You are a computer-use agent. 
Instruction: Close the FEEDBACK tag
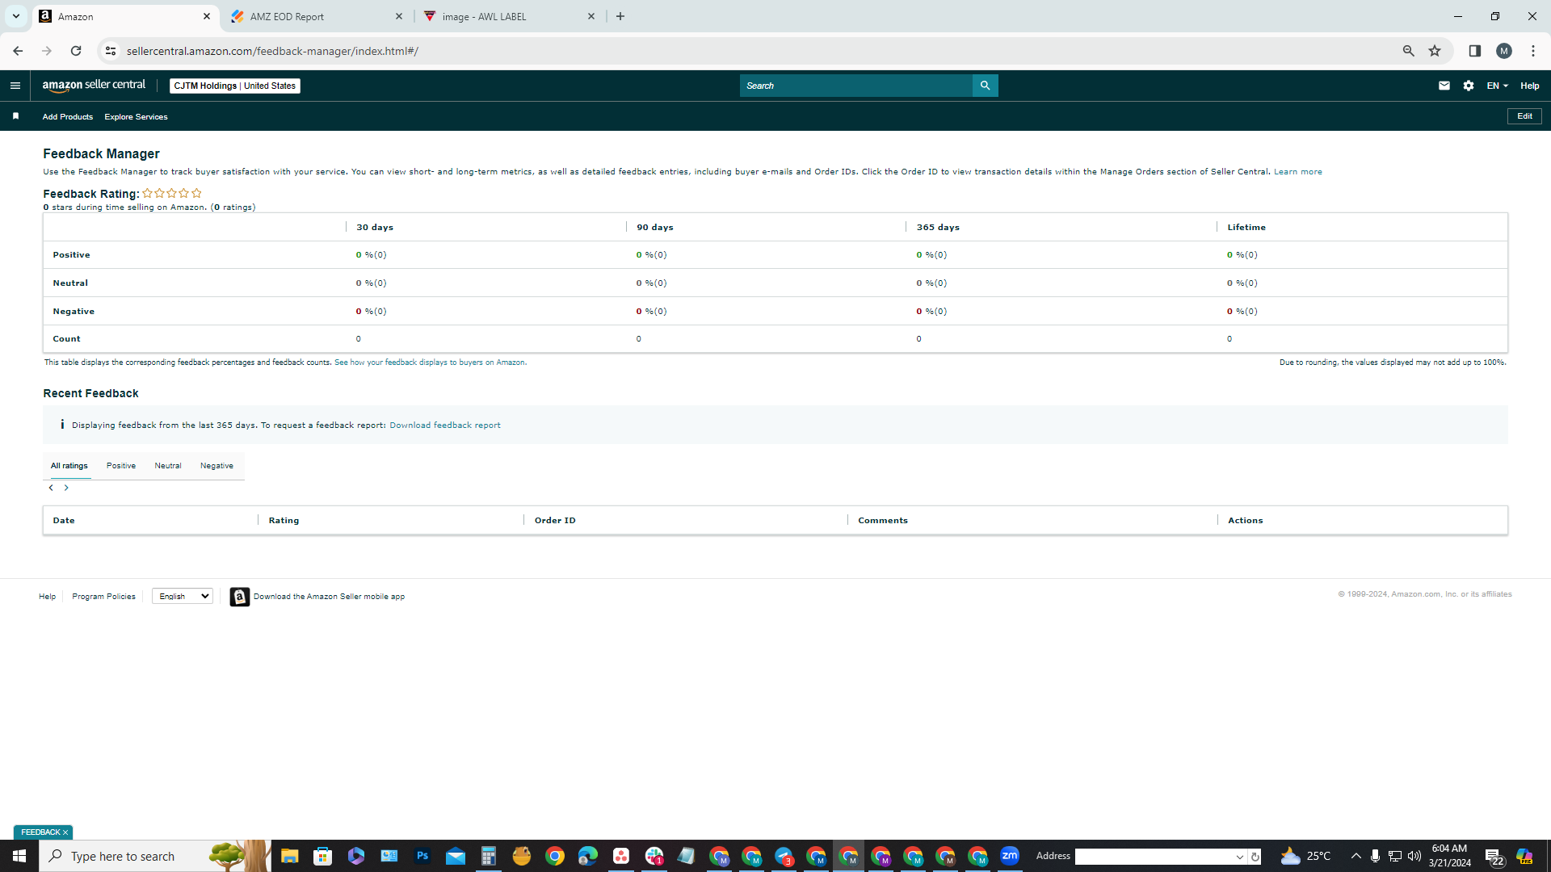pyautogui.click(x=65, y=832)
